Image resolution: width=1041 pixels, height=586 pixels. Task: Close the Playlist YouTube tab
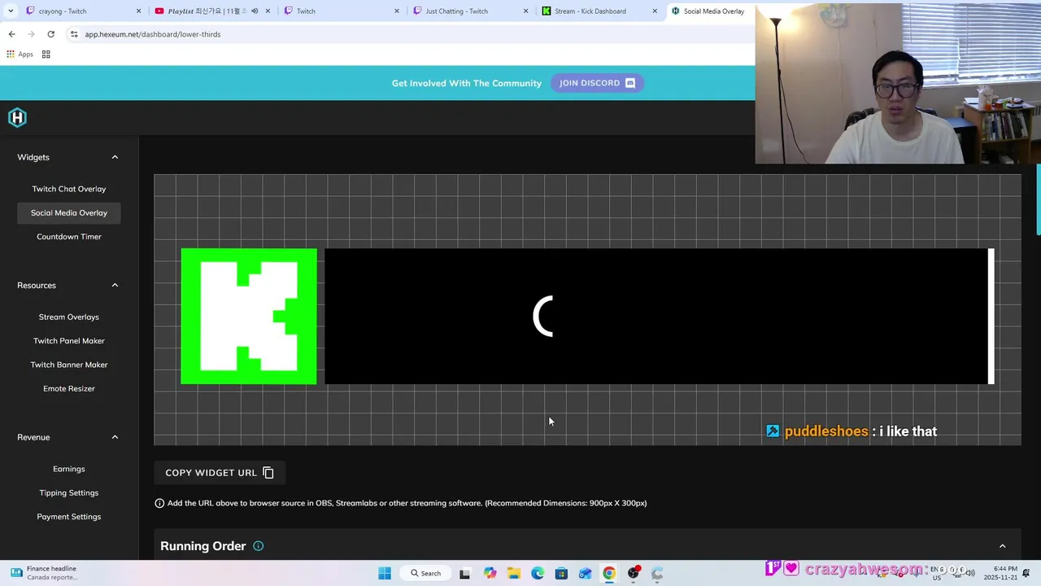click(x=268, y=11)
